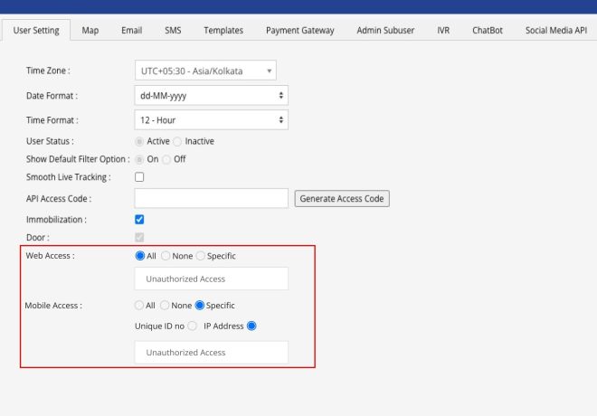The image size is (597, 416).
Task: Focus the Mobile Access Unauthorized Access field
Action: [211, 353]
